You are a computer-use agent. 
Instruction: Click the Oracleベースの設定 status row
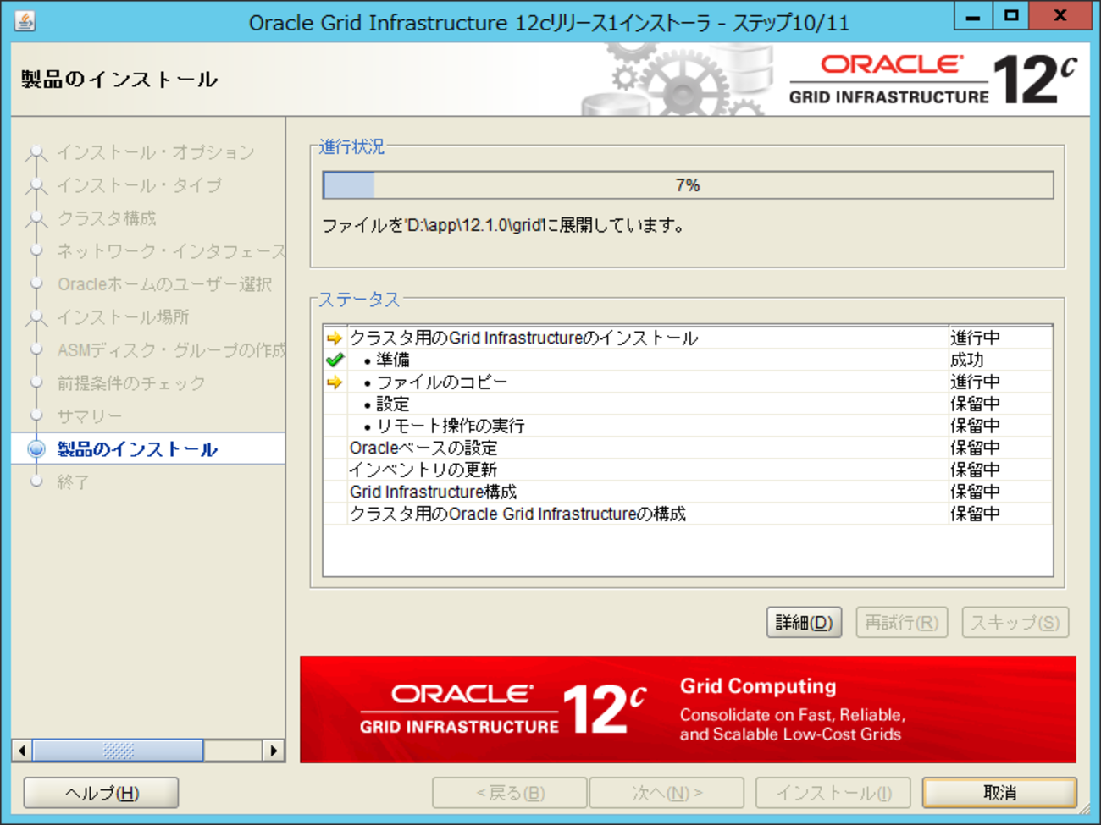pos(688,448)
